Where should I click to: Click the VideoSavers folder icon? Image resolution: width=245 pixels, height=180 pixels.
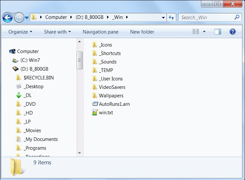(95, 87)
